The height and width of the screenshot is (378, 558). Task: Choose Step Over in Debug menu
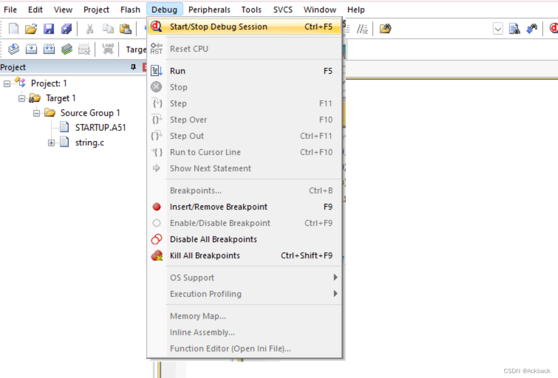coord(244,120)
